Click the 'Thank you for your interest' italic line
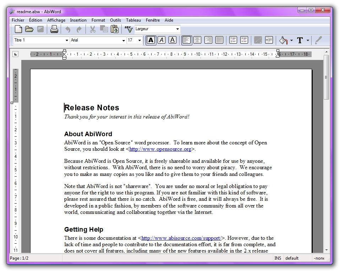The image size is (340, 271). click(x=127, y=117)
